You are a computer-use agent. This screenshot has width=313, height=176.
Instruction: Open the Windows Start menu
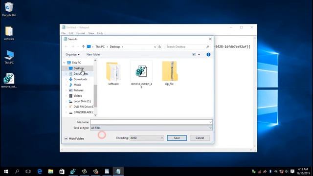[6, 172]
